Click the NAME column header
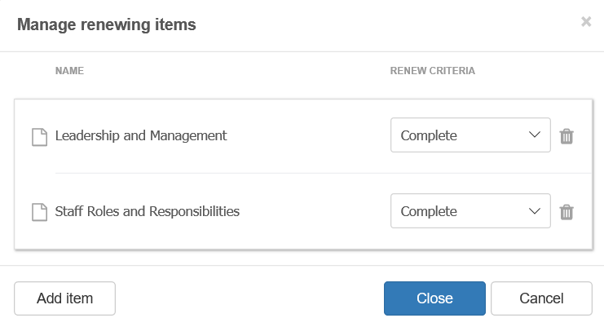This screenshot has width=604, height=327. click(69, 71)
